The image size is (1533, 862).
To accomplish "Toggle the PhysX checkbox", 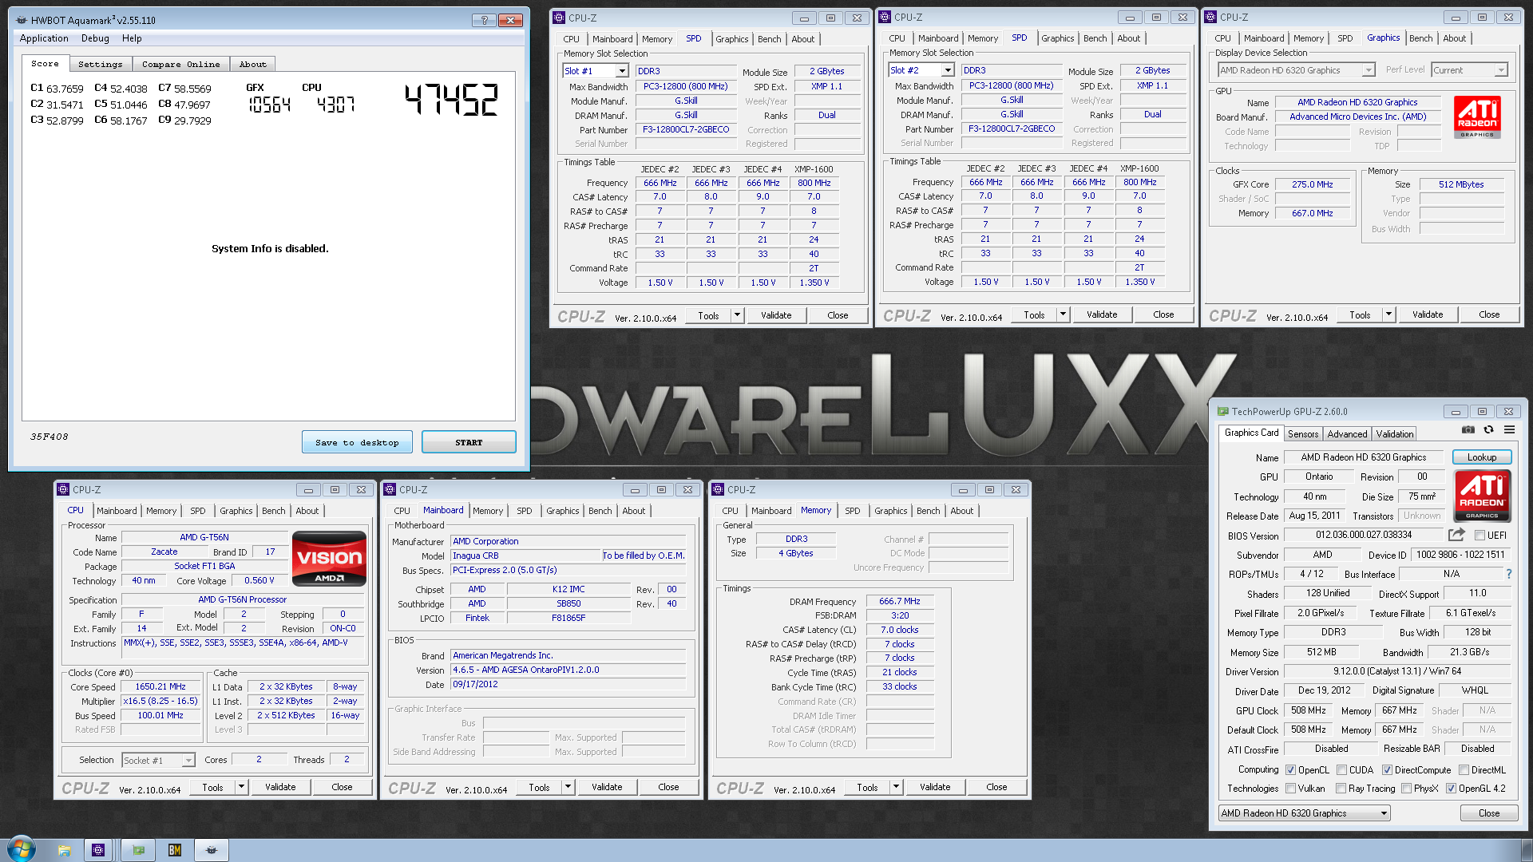I will tap(1406, 789).
